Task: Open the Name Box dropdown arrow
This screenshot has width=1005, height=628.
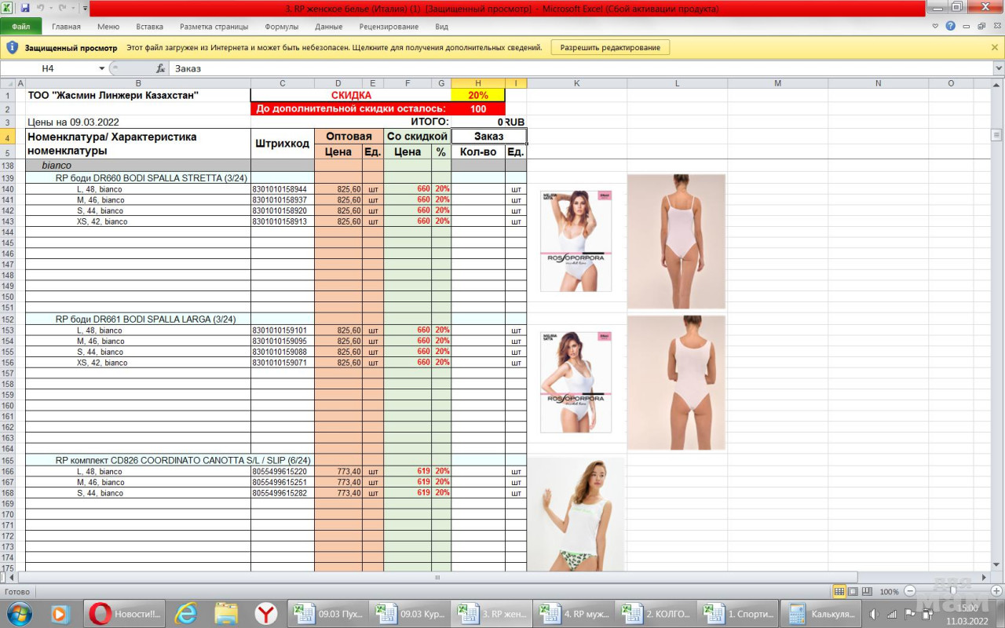Action: click(101, 68)
